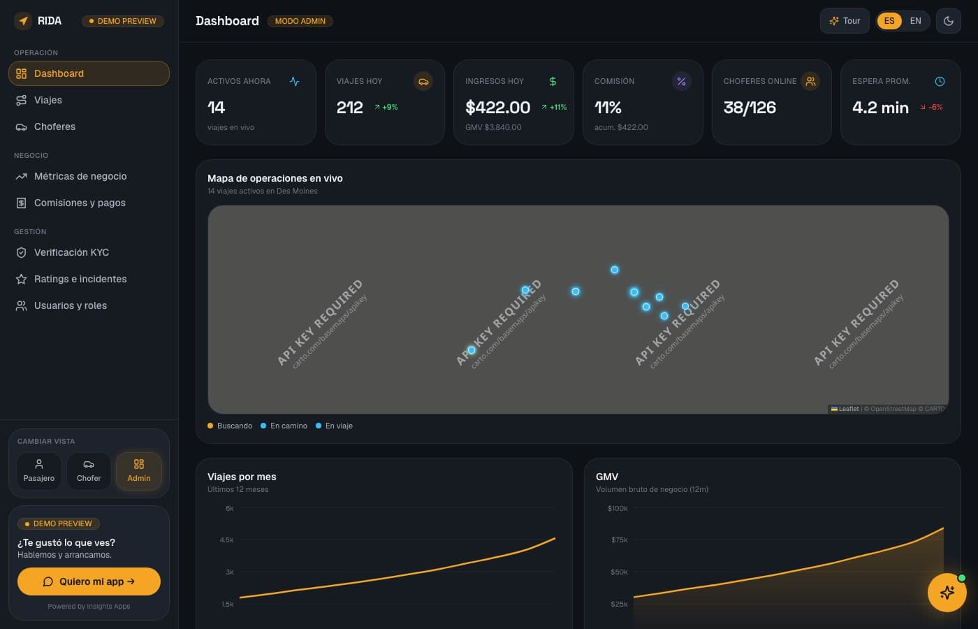Image resolution: width=978 pixels, height=629 pixels.
Task: Start the Tour
Action: pos(845,21)
